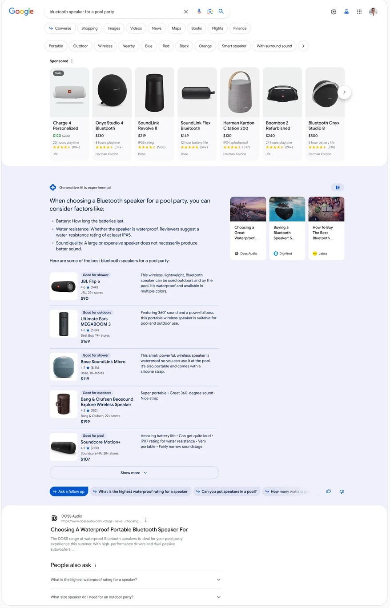Viewport: 390px width, 608px height.
Task: Open Onyx Studio 4 Bluetooth sponsored product
Action: pos(112,113)
